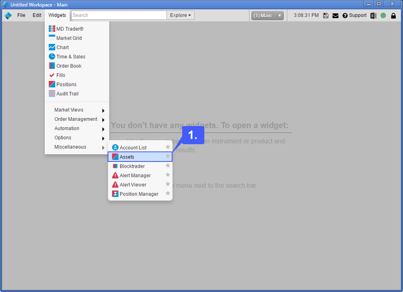Click the Audit Trail icon
Screen dimensions: 403x292
(52, 93)
